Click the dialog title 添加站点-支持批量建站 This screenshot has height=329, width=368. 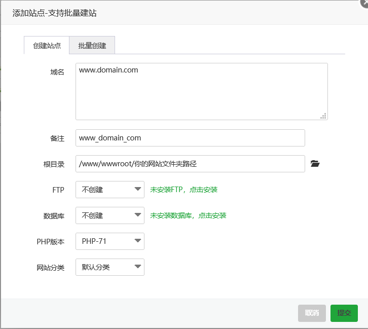[55, 13]
